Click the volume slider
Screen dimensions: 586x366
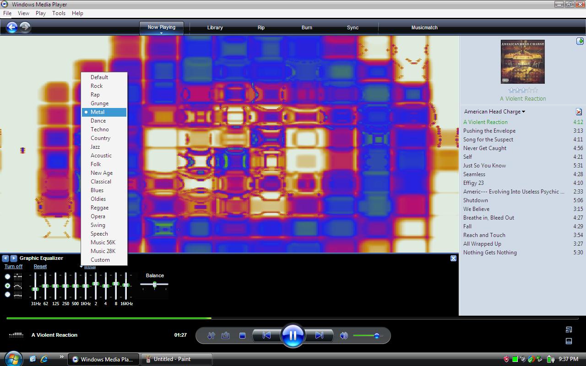point(369,335)
